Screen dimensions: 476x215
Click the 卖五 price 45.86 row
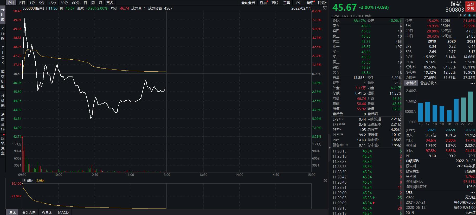367,26
